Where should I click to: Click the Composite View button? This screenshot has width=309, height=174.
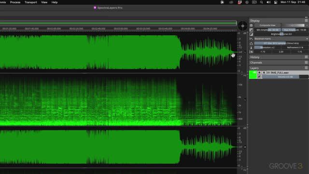267,25
